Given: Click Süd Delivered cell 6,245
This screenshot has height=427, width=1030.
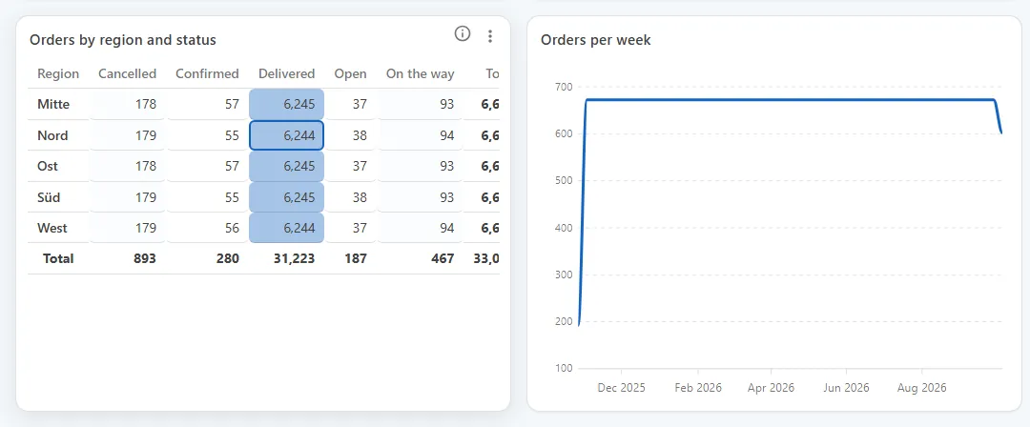Looking at the screenshot, I should coord(286,197).
